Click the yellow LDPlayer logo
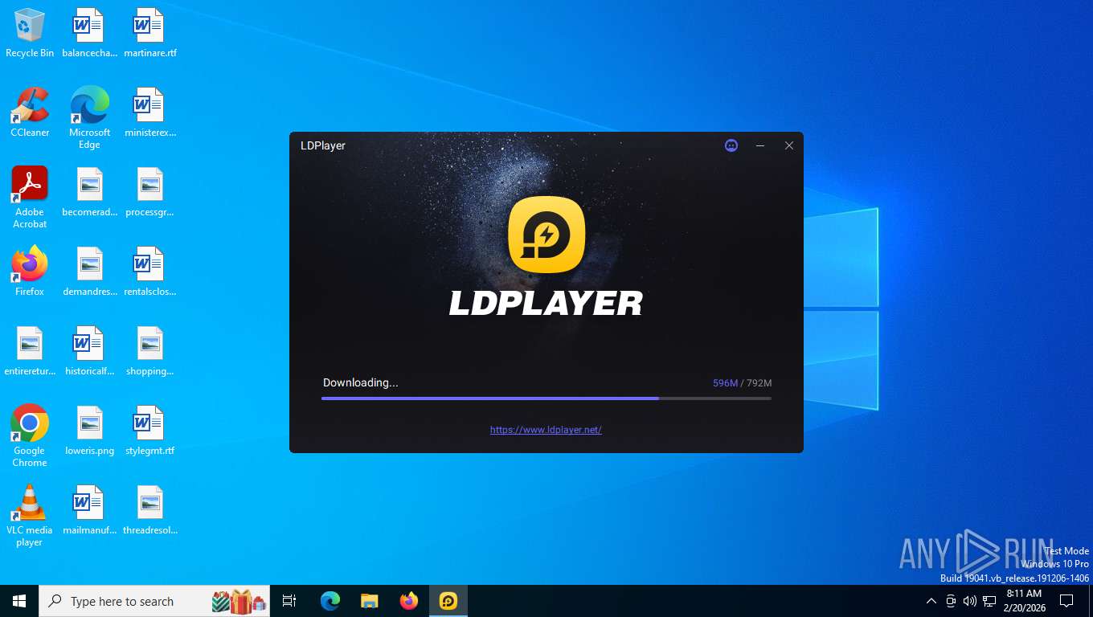Viewport: 1093px width, 617px height. tap(546, 235)
